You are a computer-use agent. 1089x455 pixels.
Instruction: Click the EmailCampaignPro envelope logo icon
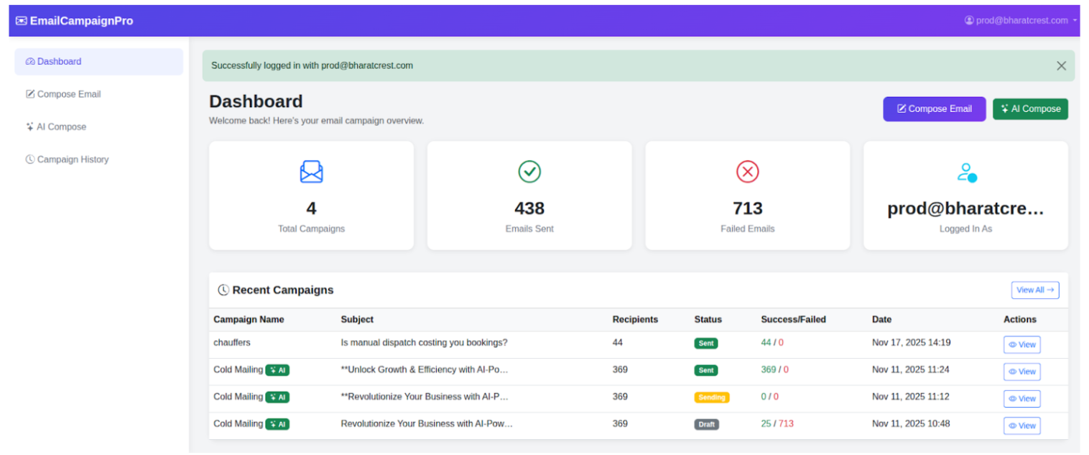point(22,21)
